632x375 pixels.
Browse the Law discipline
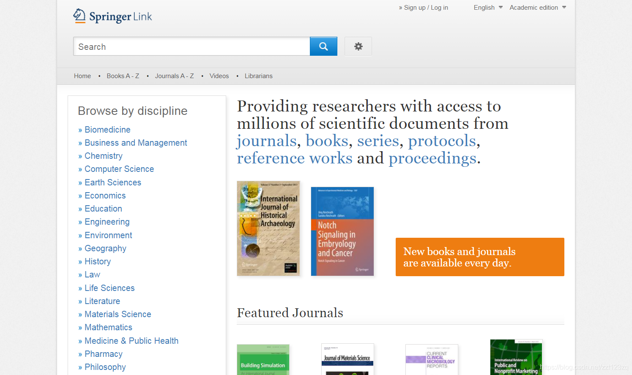coord(92,274)
